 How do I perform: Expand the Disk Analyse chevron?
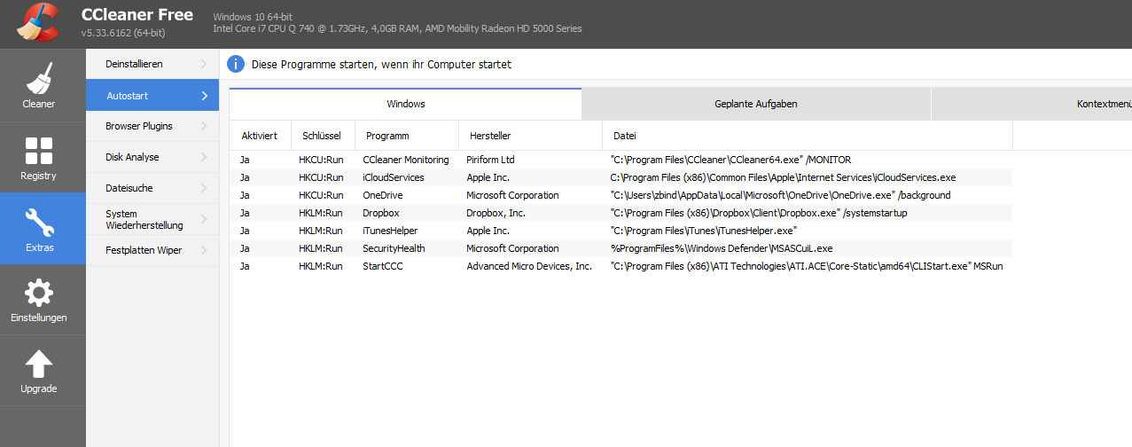(204, 157)
